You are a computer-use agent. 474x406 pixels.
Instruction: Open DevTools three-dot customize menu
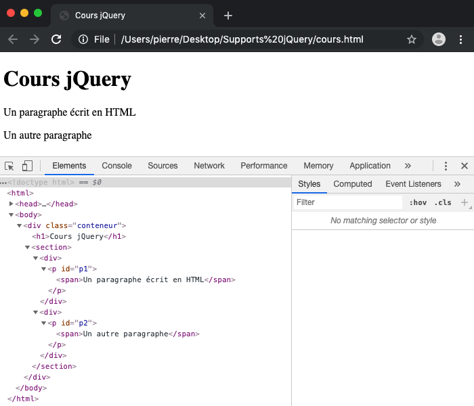446,166
